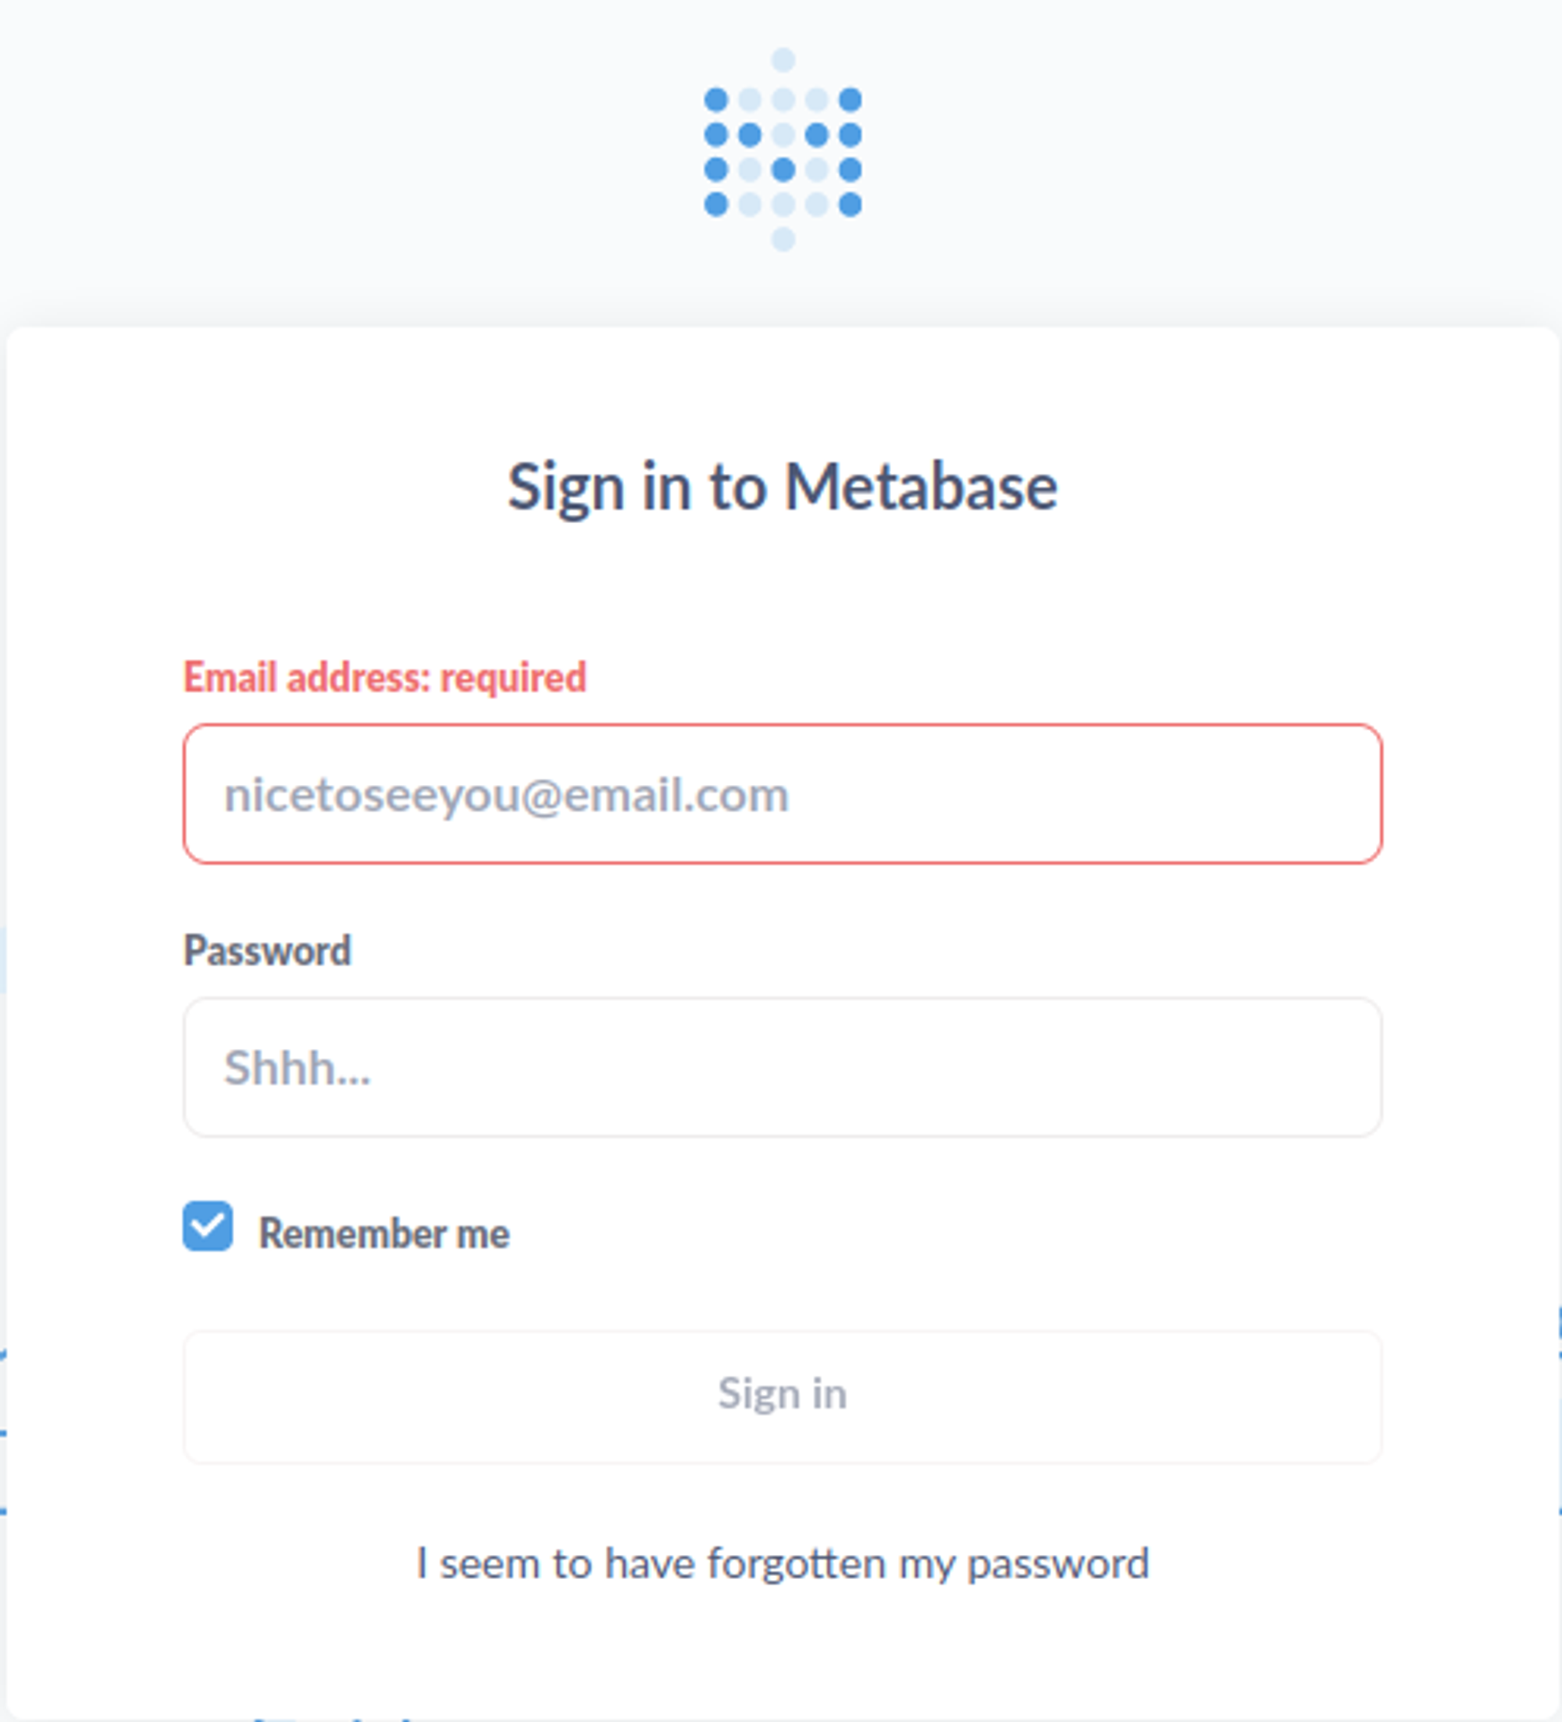Toggle the blue checkmark box

point(208,1226)
